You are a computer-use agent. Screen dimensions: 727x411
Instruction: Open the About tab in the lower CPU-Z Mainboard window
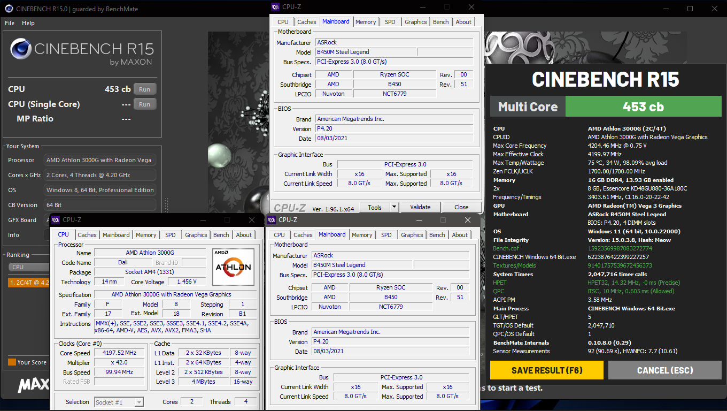[x=460, y=235]
